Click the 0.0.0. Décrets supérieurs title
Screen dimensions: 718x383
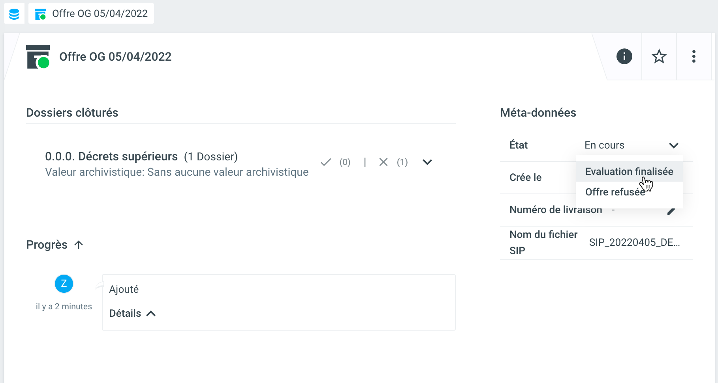pos(111,156)
